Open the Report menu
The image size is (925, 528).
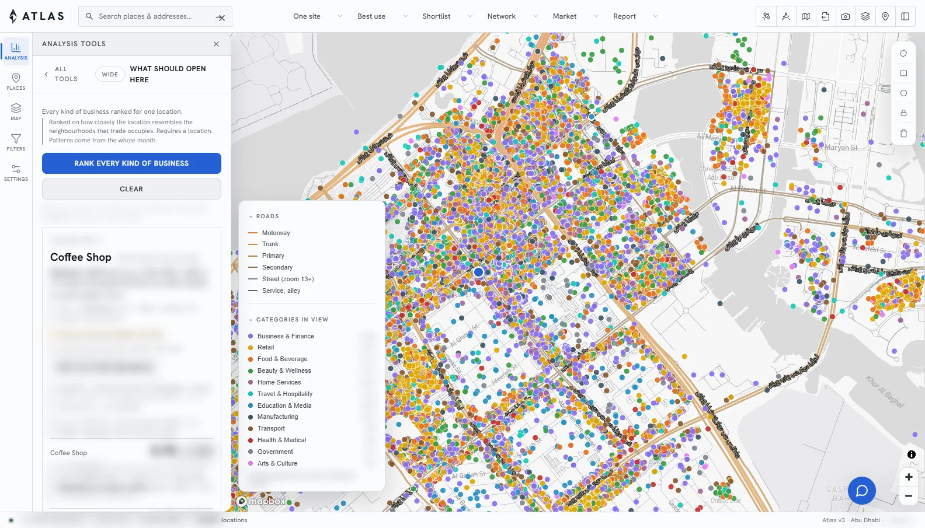click(x=624, y=16)
